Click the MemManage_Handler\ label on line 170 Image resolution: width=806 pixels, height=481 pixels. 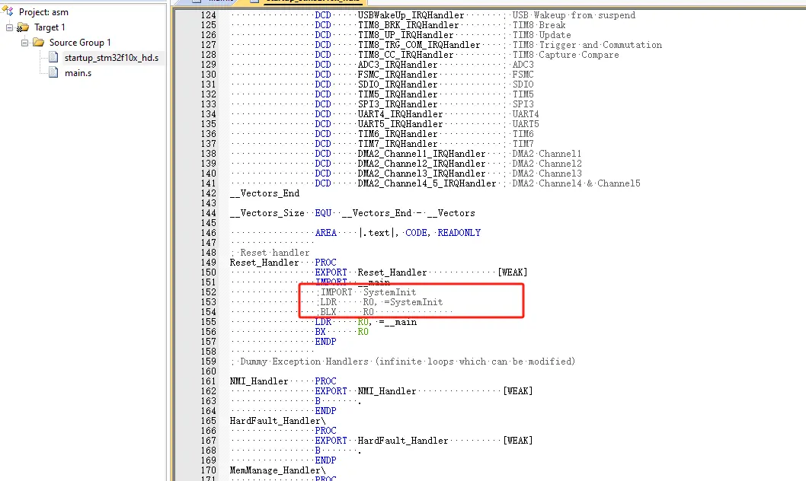coord(277,470)
